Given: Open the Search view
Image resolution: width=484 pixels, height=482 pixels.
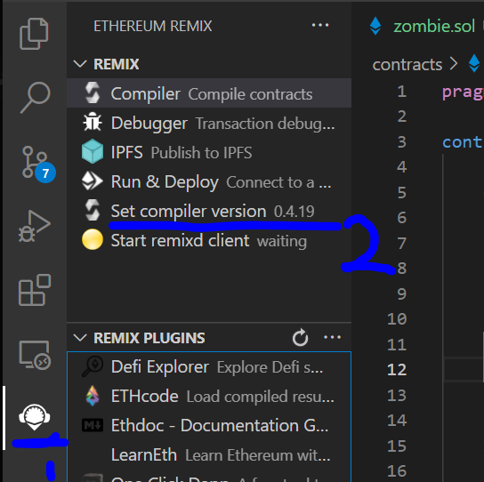Looking at the screenshot, I should point(35,98).
